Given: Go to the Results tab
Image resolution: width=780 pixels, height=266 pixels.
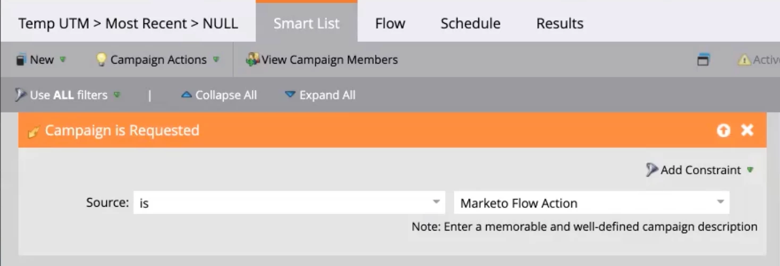Looking at the screenshot, I should [x=559, y=23].
